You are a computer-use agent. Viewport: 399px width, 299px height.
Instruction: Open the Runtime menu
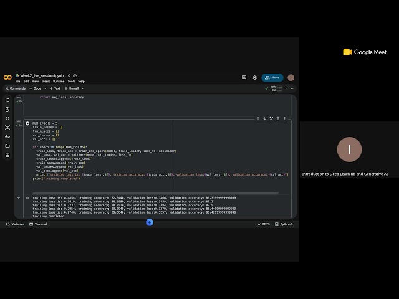coord(59,82)
